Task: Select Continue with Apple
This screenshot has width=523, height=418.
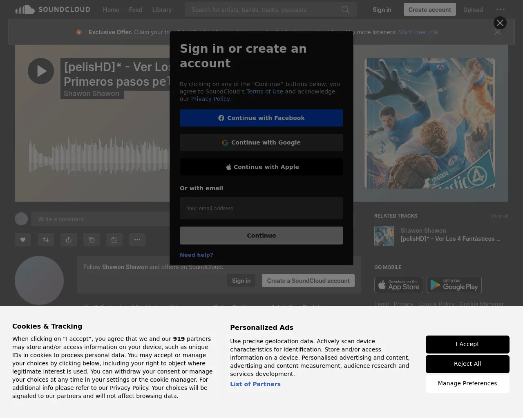Action: click(261, 167)
